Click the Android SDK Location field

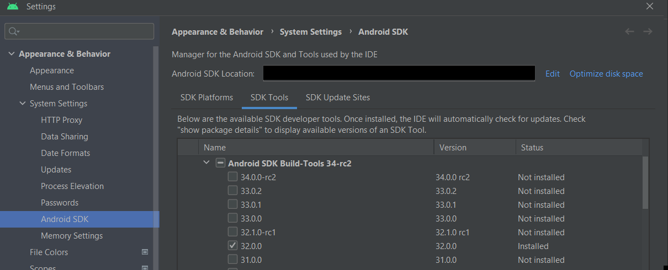[399, 73]
